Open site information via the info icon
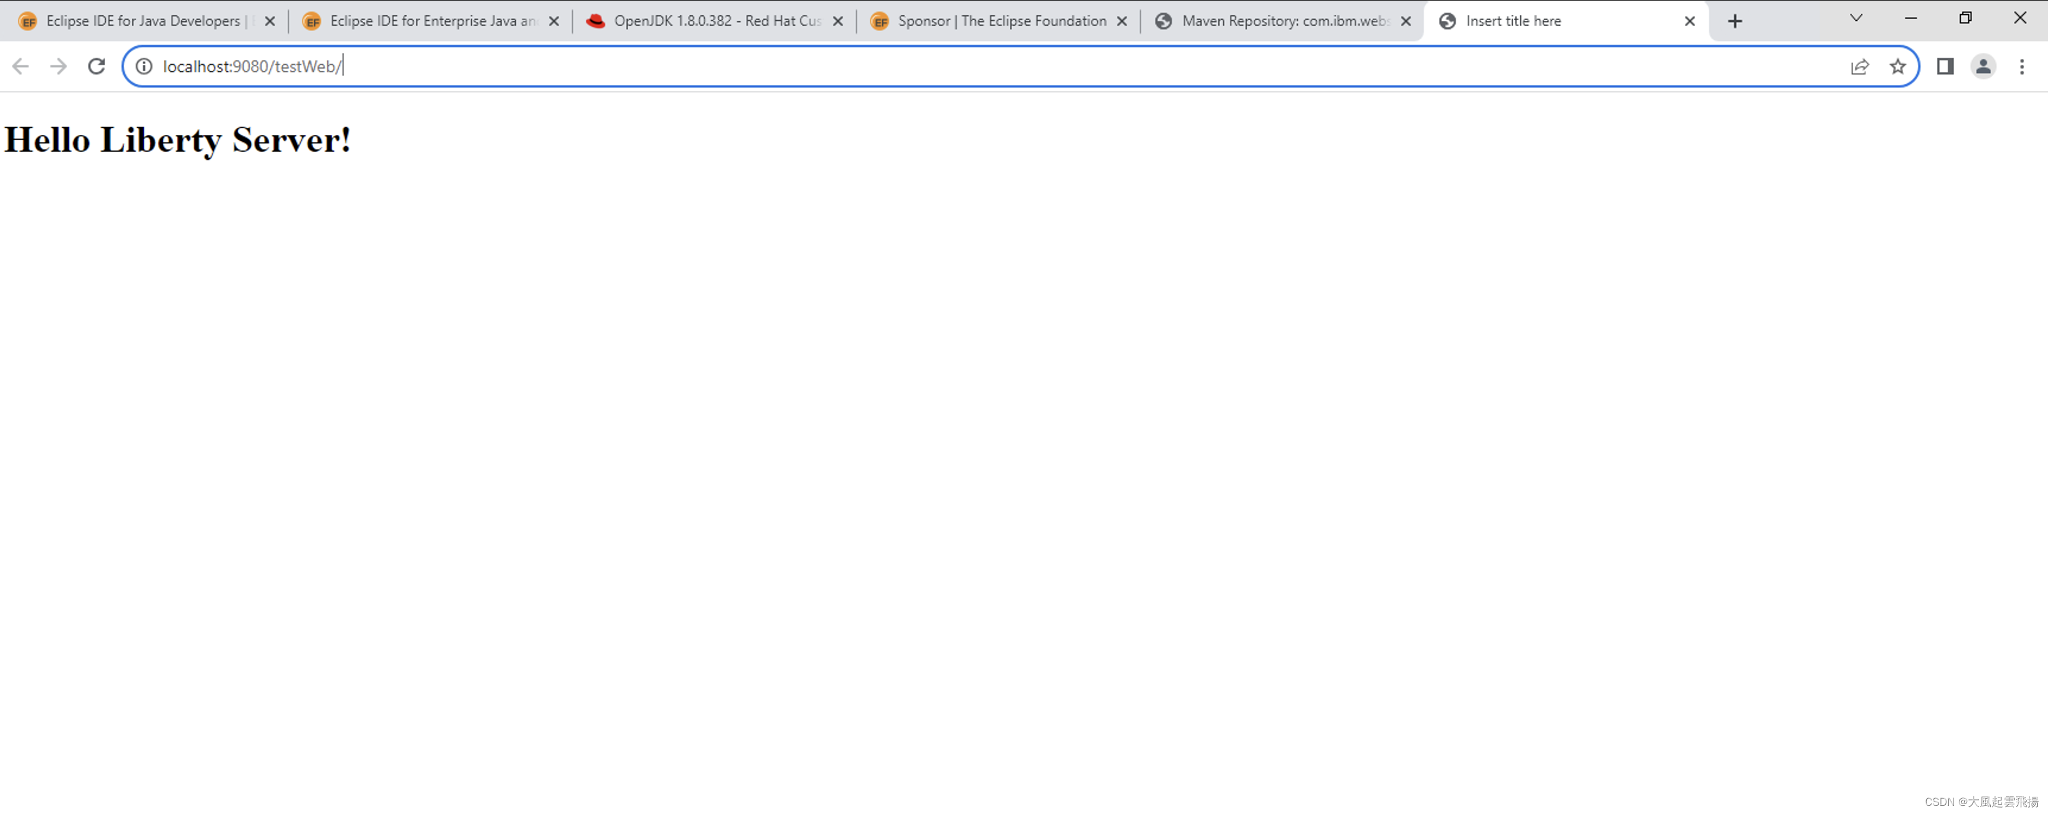2048x813 pixels. tap(144, 67)
